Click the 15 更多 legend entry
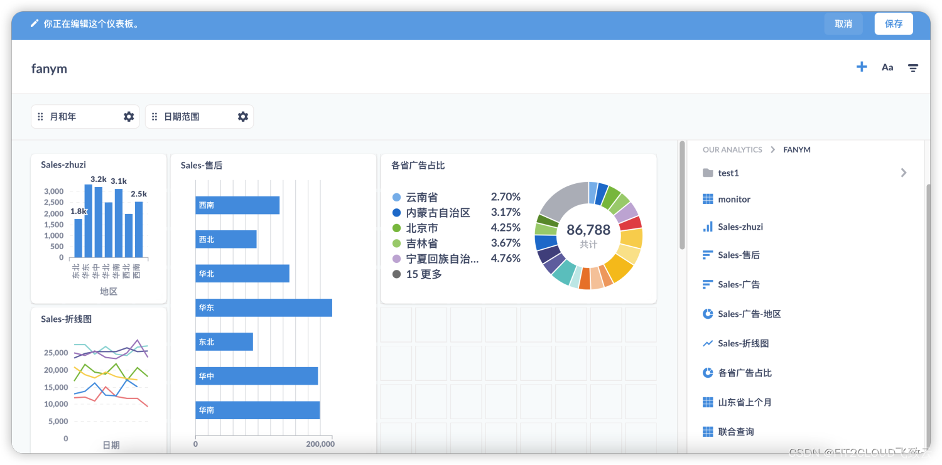The height and width of the screenshot is (465, 942). (418, 274)
